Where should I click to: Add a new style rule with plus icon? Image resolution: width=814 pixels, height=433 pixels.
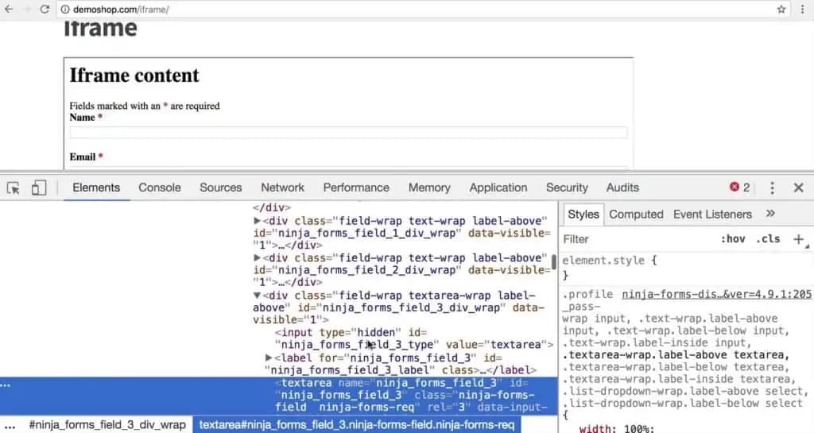pos(798,239)
